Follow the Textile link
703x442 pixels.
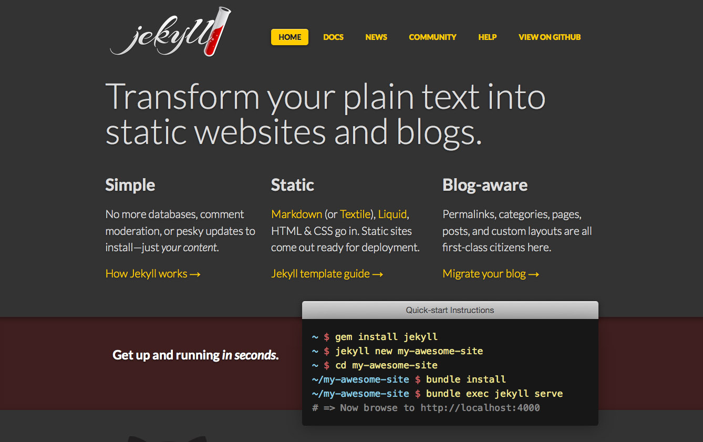click(355, 214)
